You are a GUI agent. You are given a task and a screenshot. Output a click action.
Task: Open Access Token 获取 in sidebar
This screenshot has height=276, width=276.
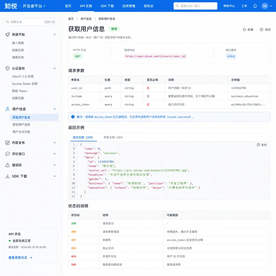[x=25, y=84]
